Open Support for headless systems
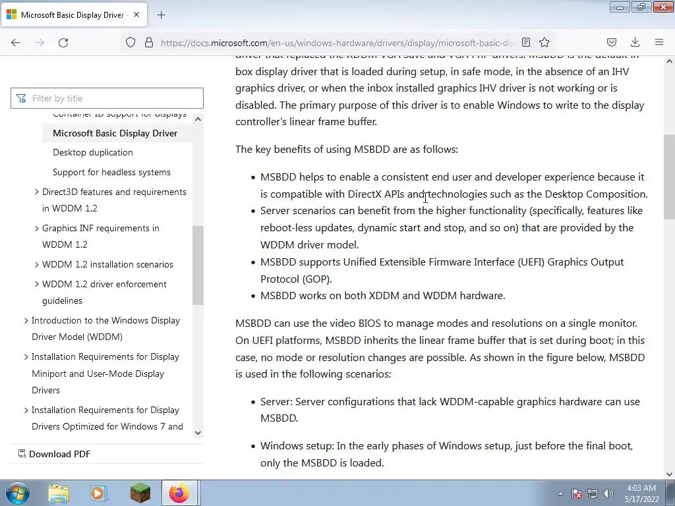Screen dimensions: 675x506 point(111,172)
